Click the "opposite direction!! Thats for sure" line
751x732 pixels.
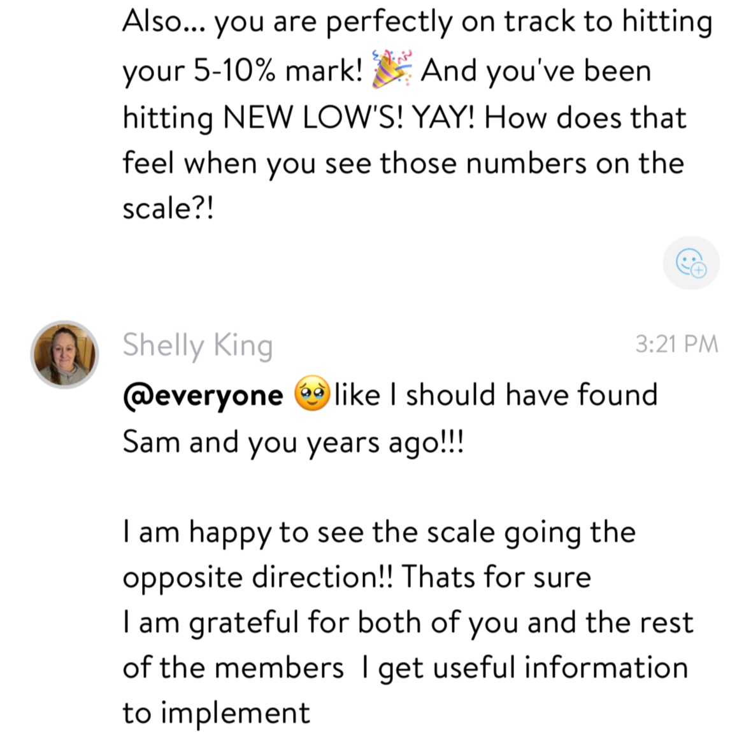[x=356, y=578]
